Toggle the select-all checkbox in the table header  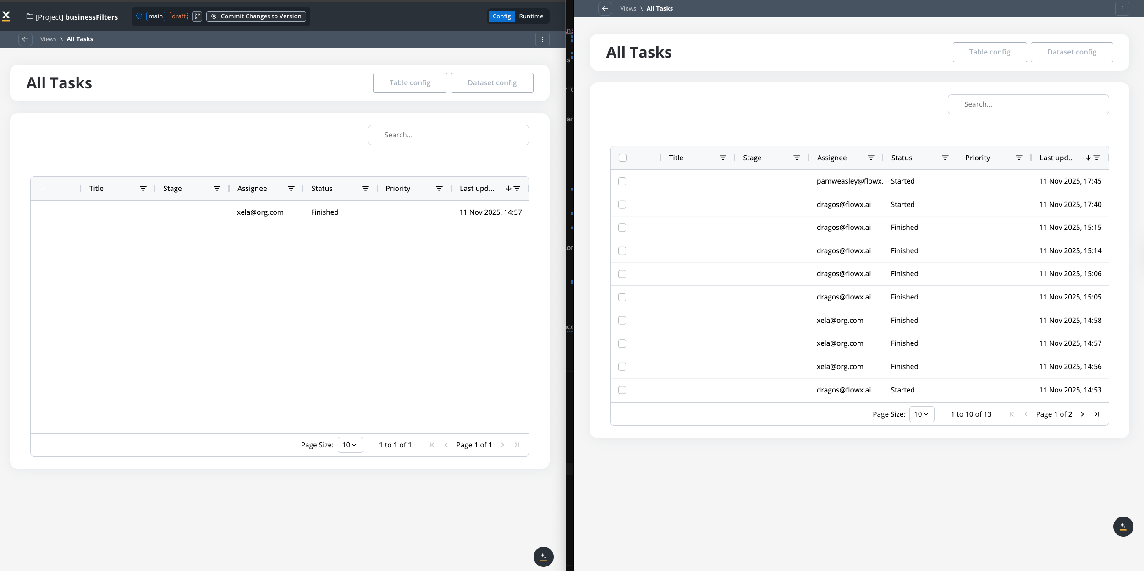(622, 158)
